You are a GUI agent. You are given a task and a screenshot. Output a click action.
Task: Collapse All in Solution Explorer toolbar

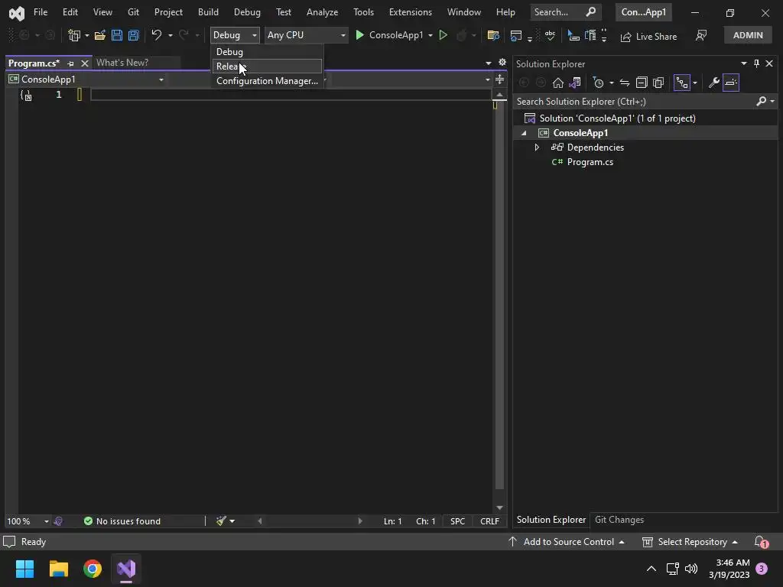(x=642, y=83)
